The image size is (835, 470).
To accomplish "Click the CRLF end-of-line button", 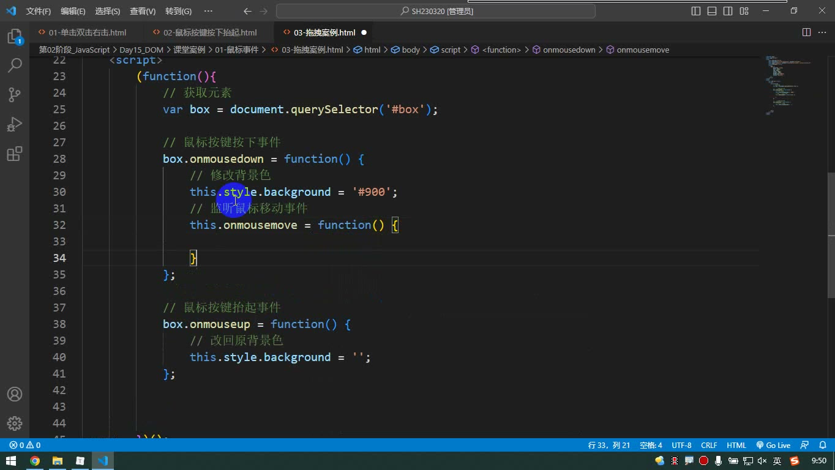I will click(x=709, y=445).
